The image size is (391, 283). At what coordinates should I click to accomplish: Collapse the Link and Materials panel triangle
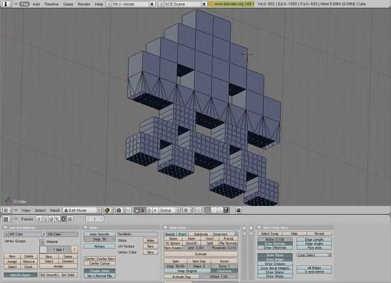tap(5, 227)
